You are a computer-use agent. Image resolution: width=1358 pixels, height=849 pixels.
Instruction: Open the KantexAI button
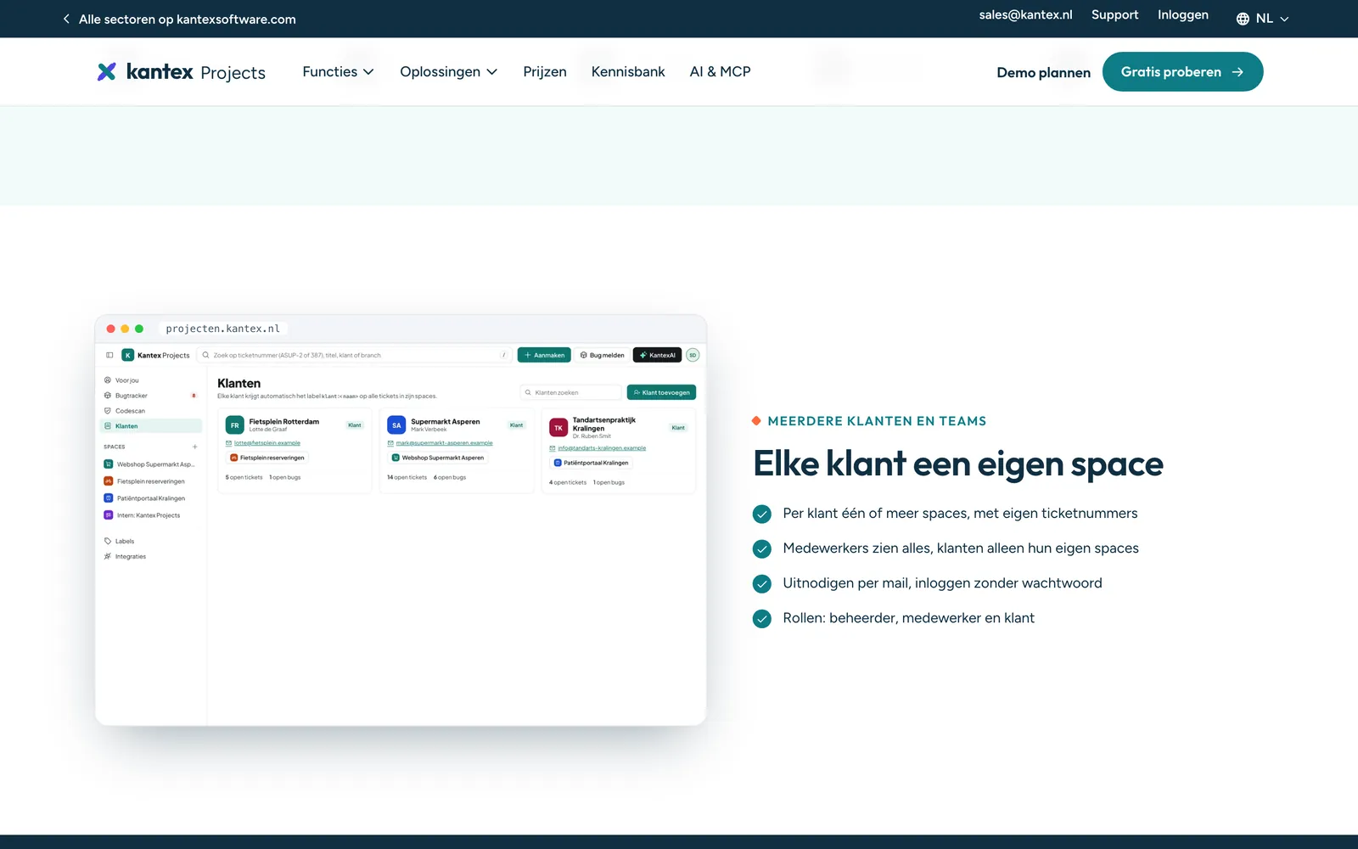click(657, 355)
